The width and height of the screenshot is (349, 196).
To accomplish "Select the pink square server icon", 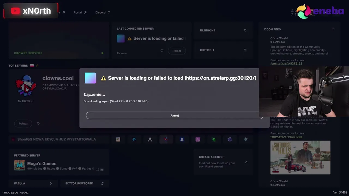I will pyautogui.click(x=198, y=139).
